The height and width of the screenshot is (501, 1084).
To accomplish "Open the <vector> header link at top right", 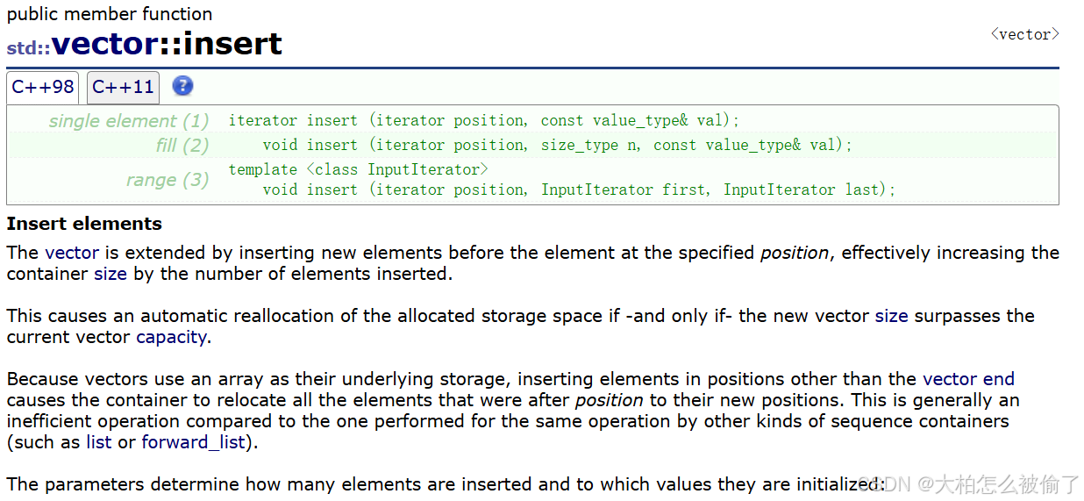I will (x=1024, y=34).
